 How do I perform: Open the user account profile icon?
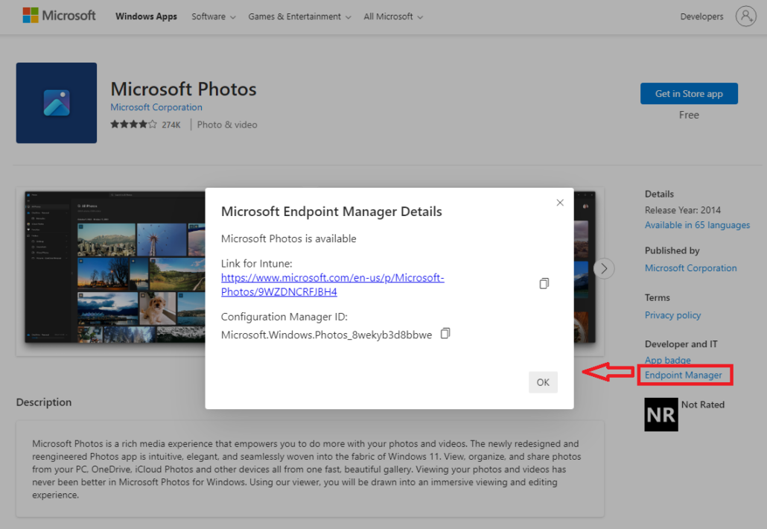click(x=745, y=16)
